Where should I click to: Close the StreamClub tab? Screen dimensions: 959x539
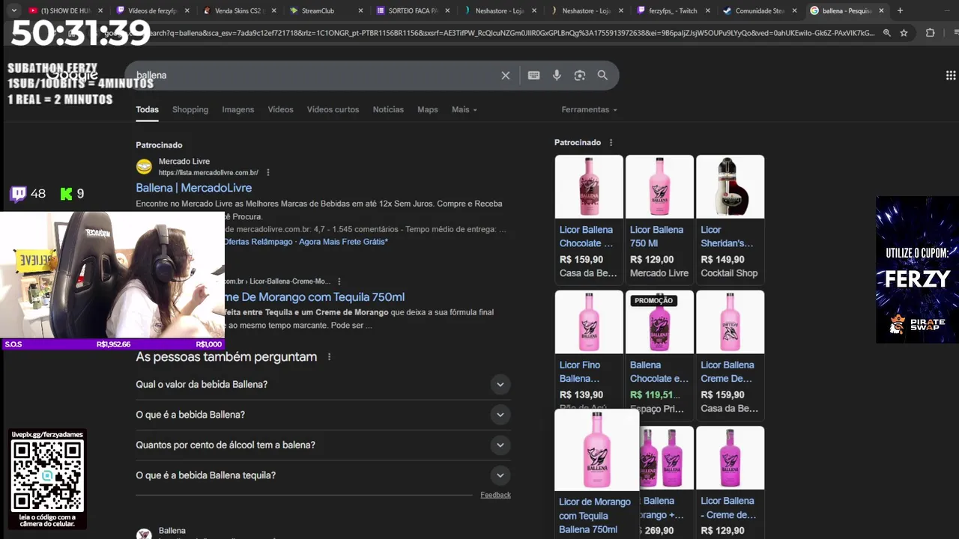coord(360,10)
